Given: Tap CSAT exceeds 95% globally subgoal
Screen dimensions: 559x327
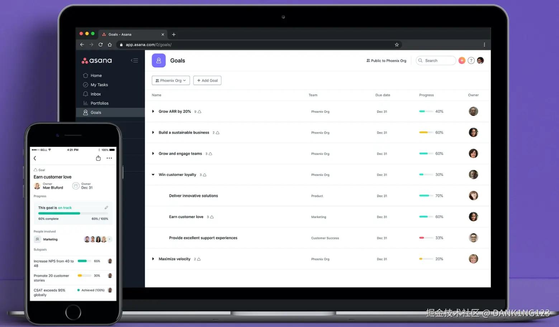Looking at the screenshot, I should (x=73, y=292).
